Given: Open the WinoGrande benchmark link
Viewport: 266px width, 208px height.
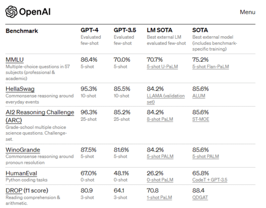Looking at the screenshot, I should coord(22,150).
